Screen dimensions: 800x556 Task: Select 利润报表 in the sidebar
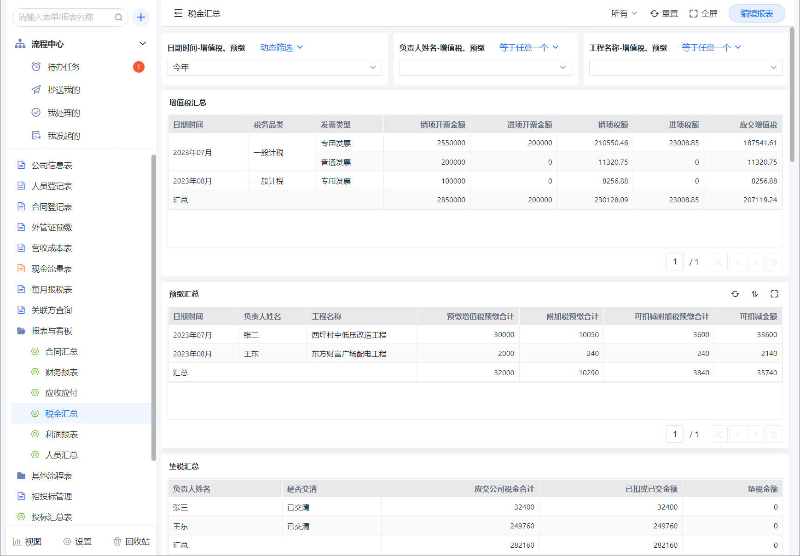coord(61,434)
